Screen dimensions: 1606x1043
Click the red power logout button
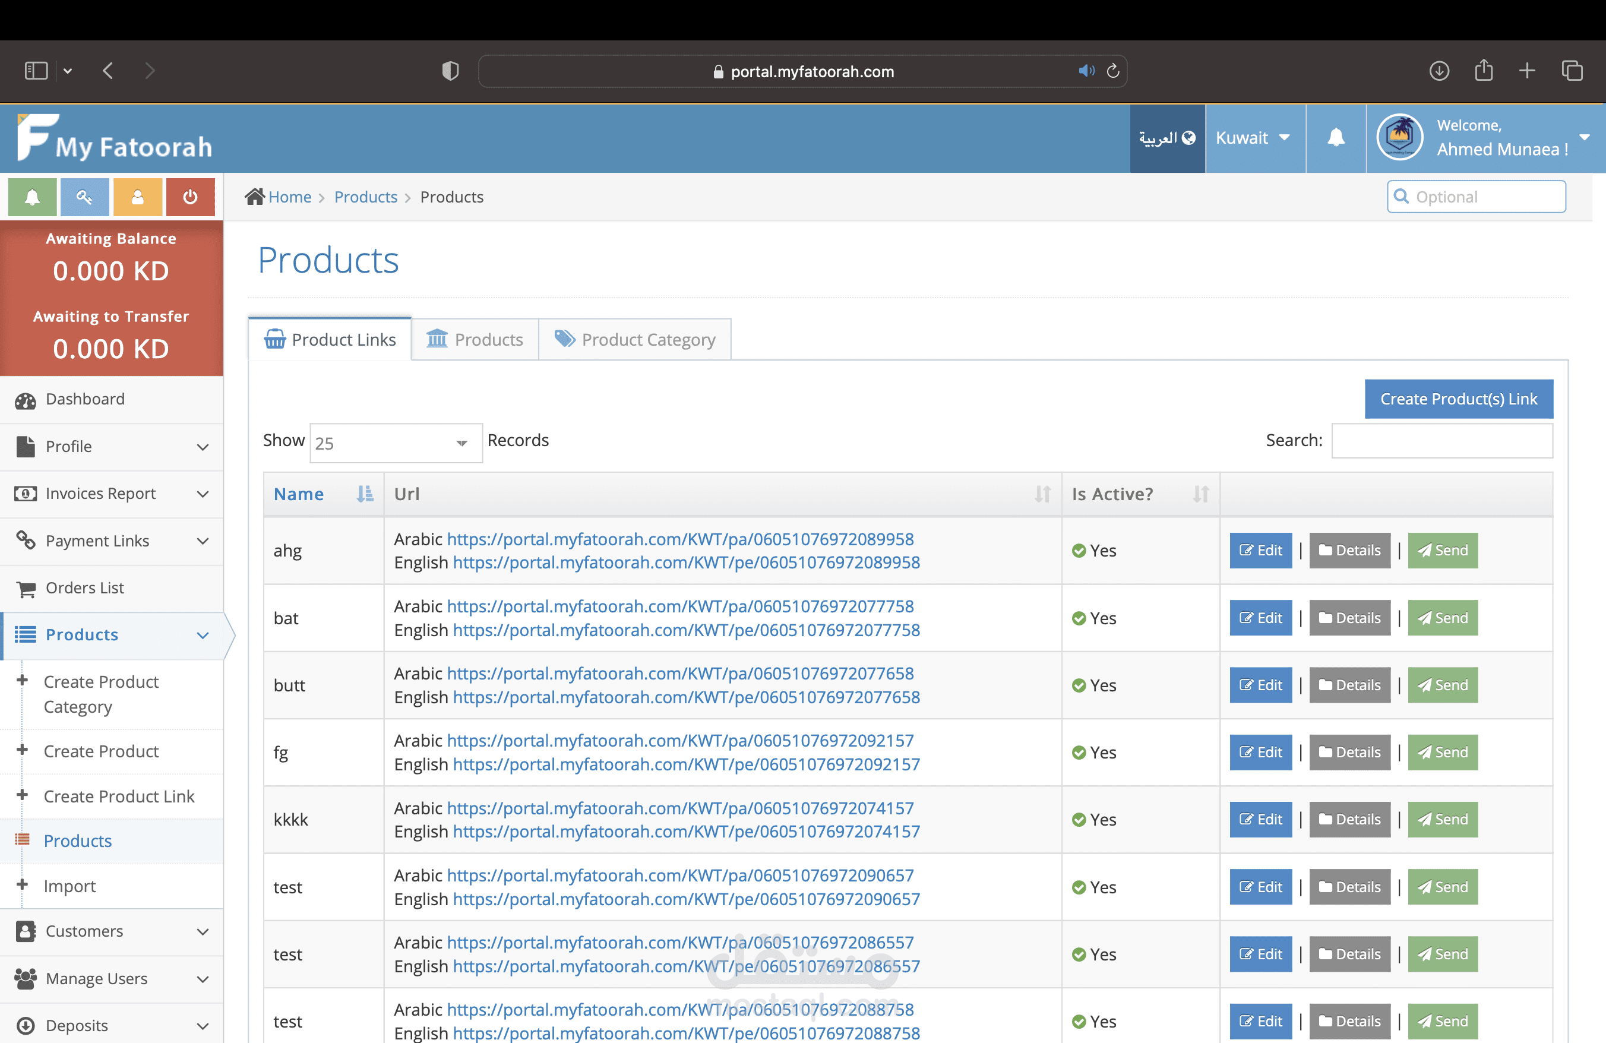tap(190, 197)
